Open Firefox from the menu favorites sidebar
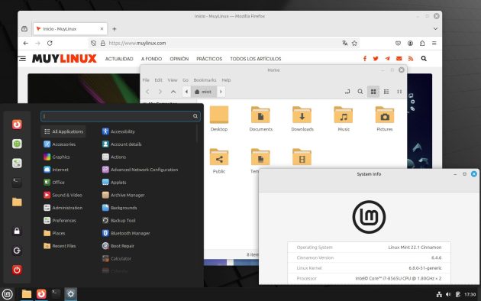This screenshot has height=301, width=481. (17, 125)
